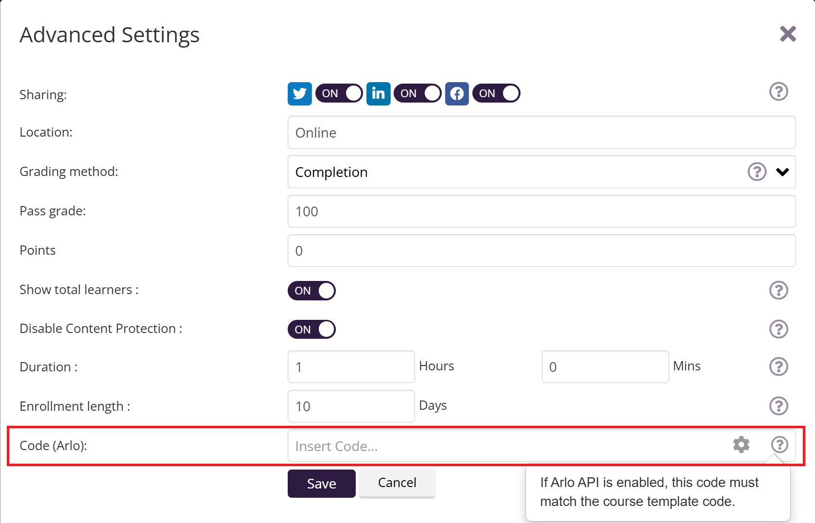
Task: Click help icon beside Sharing row
Action: coord(779,92)
